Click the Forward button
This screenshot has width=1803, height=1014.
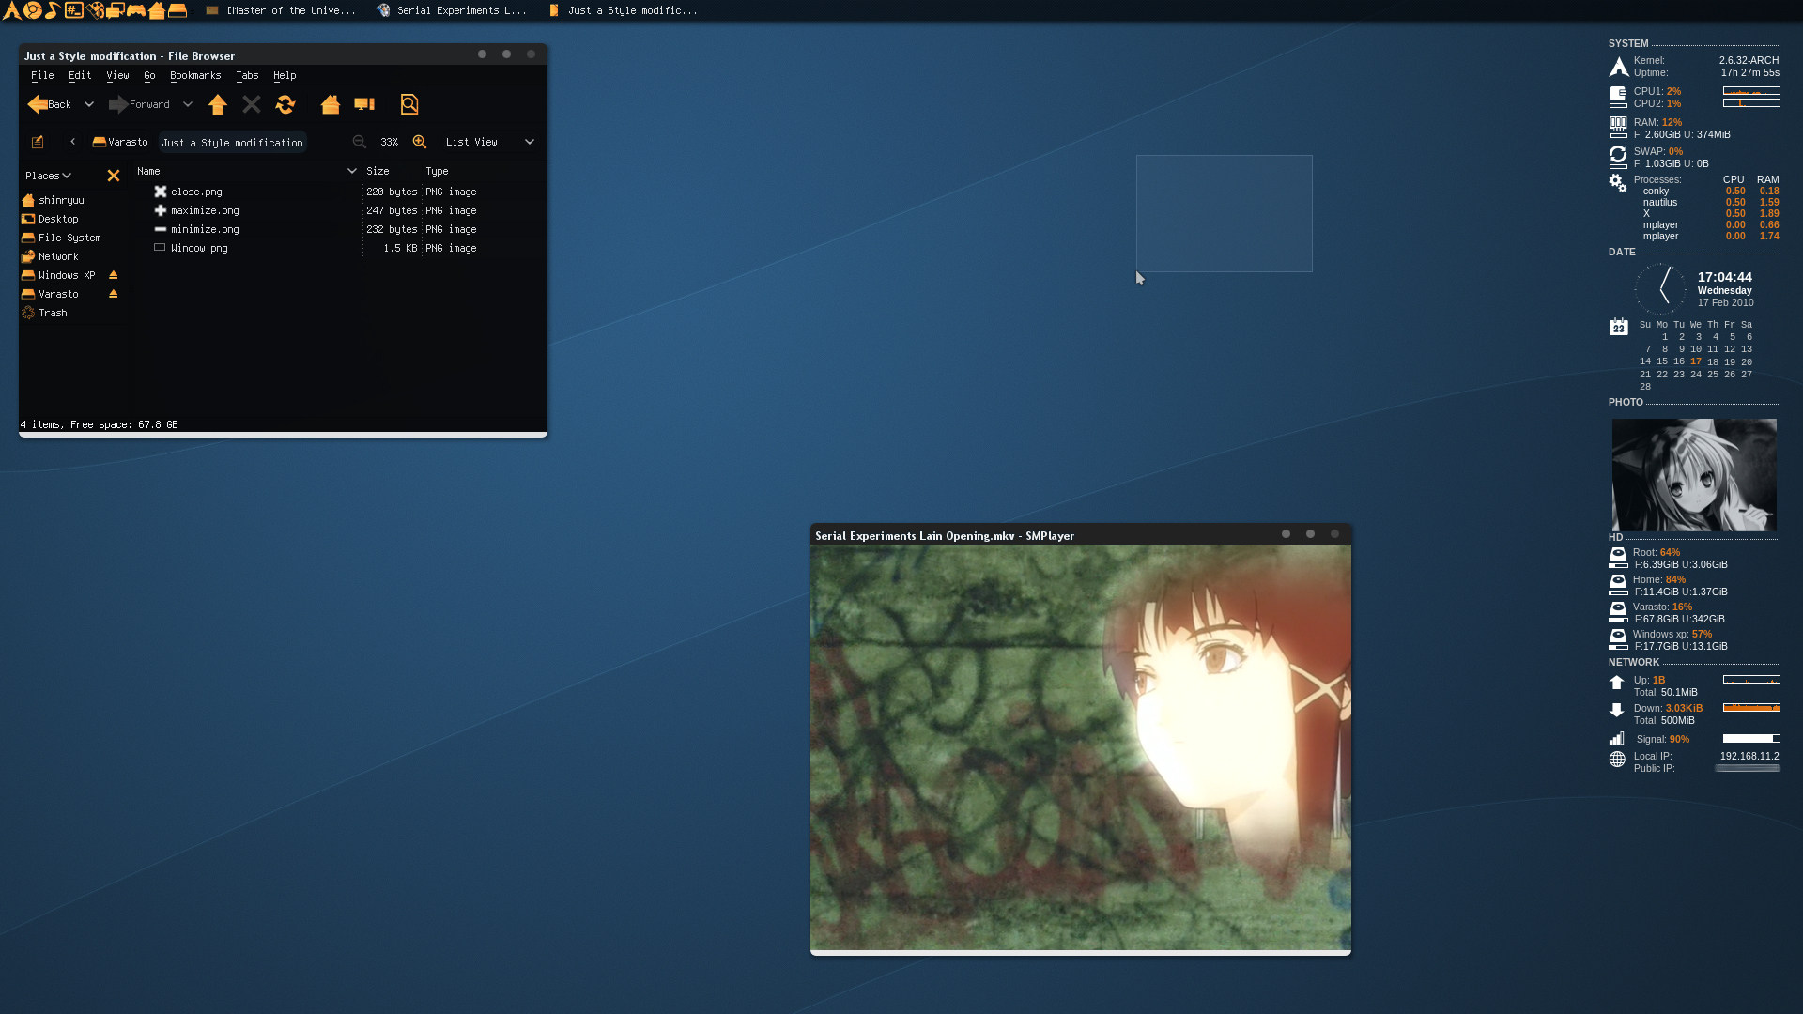[x=140, y=104]
